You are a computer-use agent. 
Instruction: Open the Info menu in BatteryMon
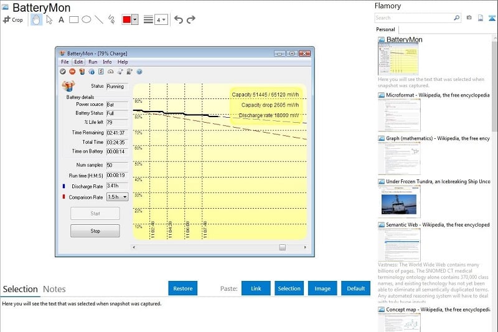point(107,62)
